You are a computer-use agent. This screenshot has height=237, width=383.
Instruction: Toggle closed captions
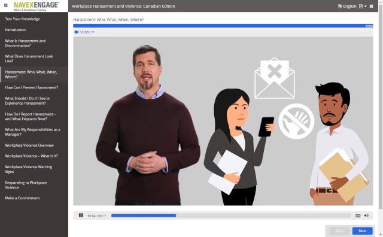[358, 215]
